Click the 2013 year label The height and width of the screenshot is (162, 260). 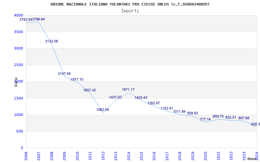pos(116,156)
